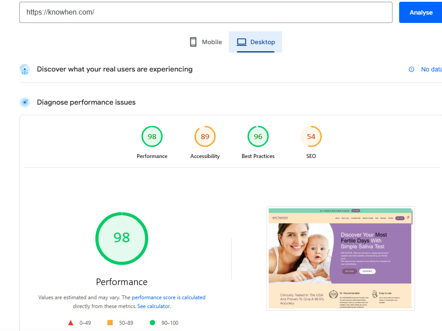
Task: Click the mobile phone icon
Action: 193,42
